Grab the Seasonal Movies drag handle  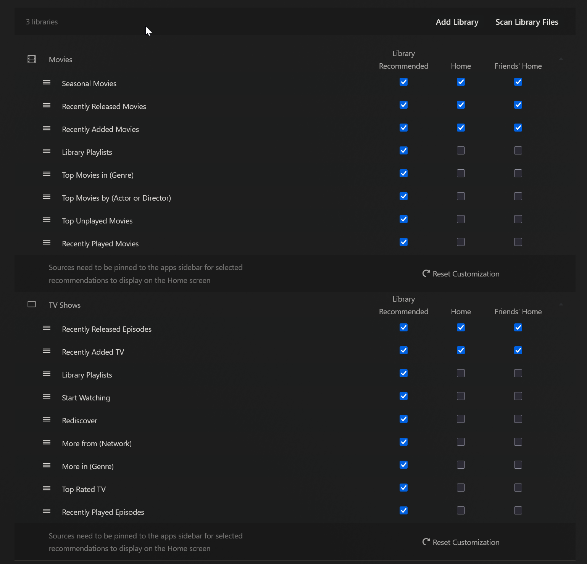[47, 82]
